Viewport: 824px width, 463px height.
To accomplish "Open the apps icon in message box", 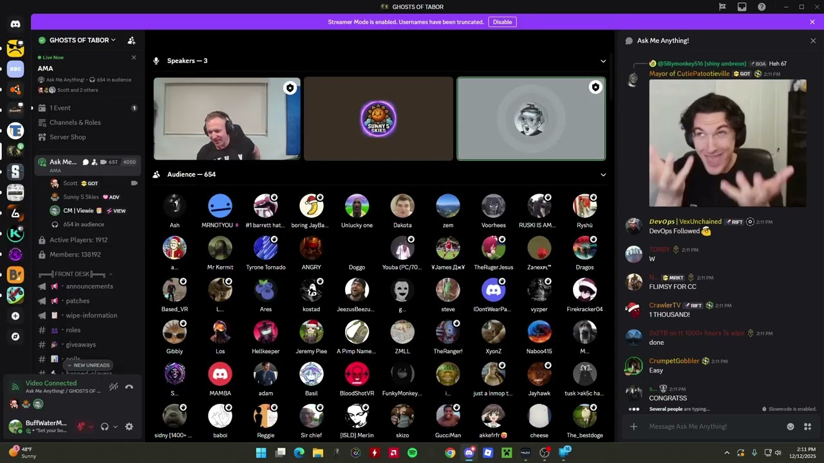I will pos(807,426).
